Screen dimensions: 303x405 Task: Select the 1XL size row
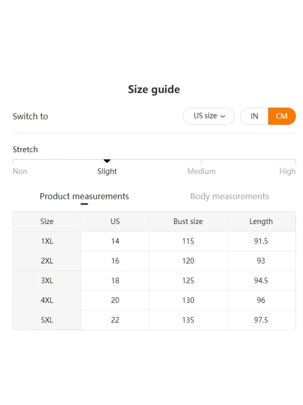click(x=47, y=241)
